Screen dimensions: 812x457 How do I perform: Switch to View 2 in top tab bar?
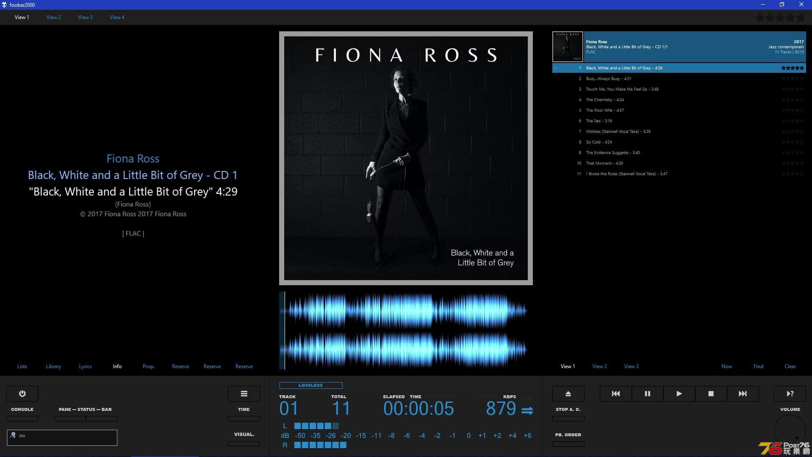pos(54,17)
